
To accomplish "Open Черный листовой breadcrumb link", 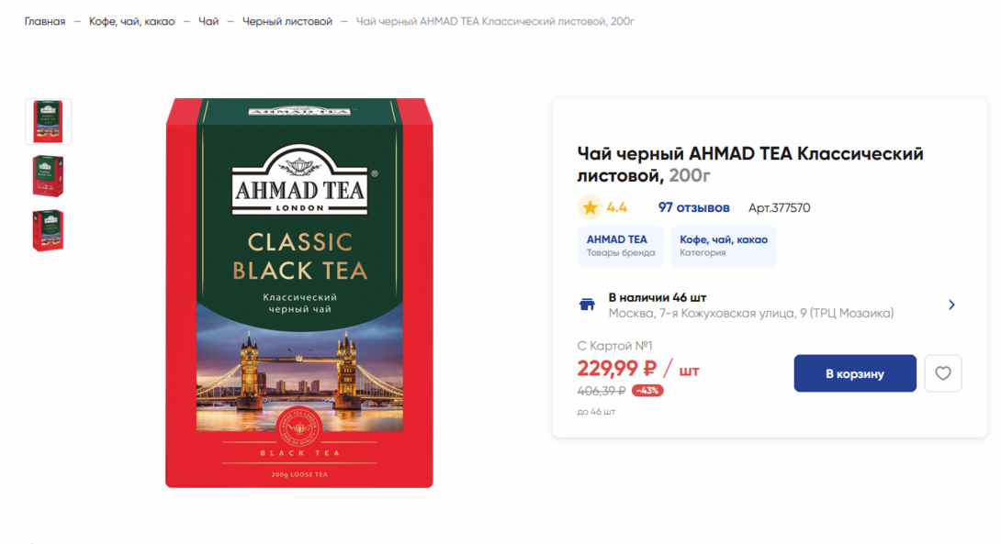I will (x=287, y=21).
